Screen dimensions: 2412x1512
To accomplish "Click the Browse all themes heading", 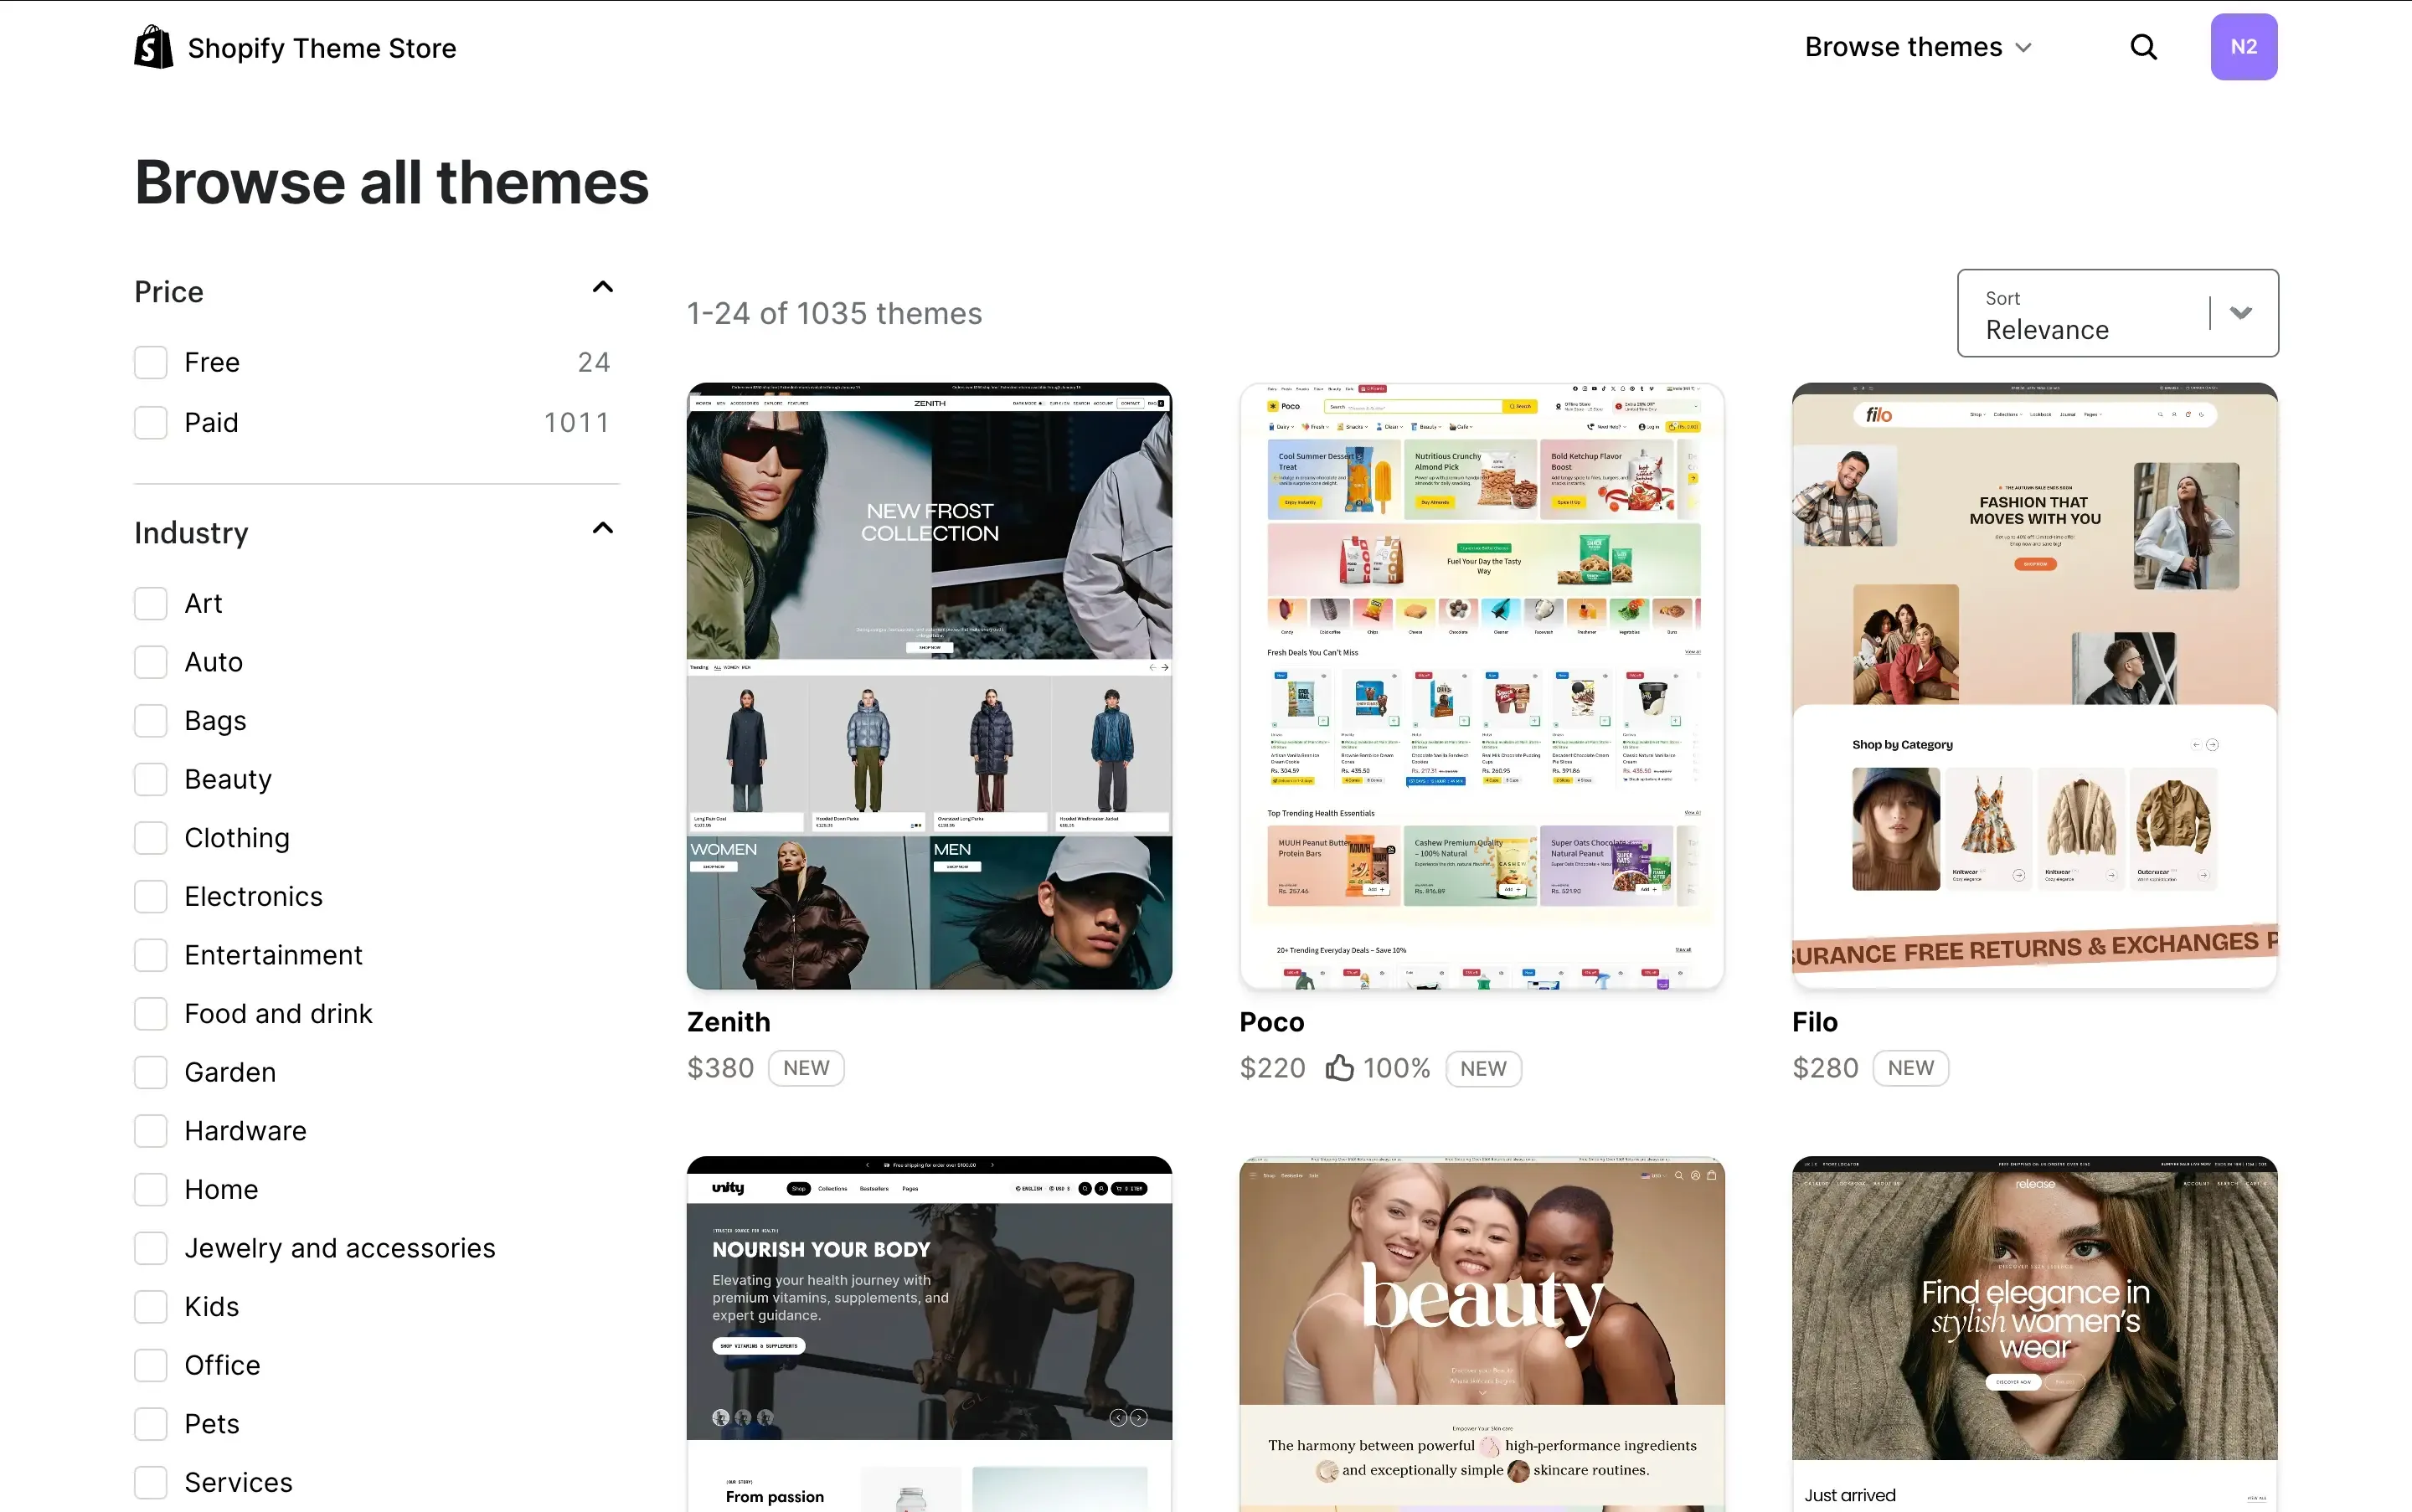I will [x=390, y=181].
